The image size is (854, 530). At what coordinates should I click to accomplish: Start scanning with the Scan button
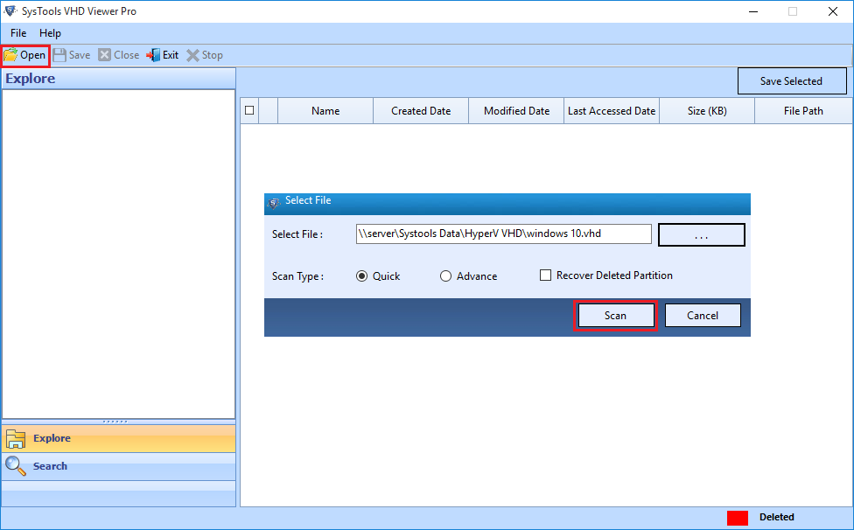(615, 316)
